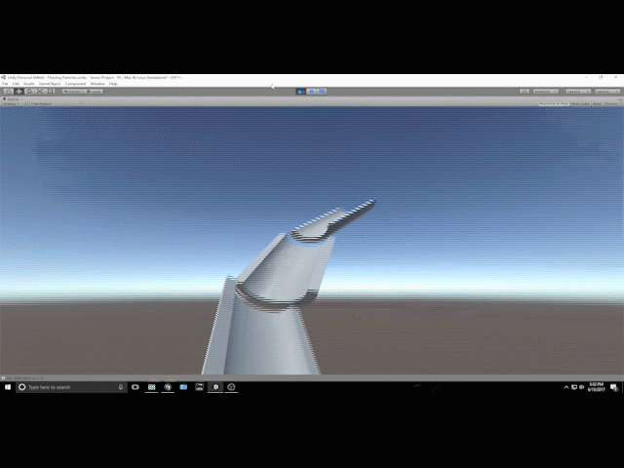624x468 pixels.
Task: Select the Scale tool in toolbar
Action: click(x=39, y=92)
